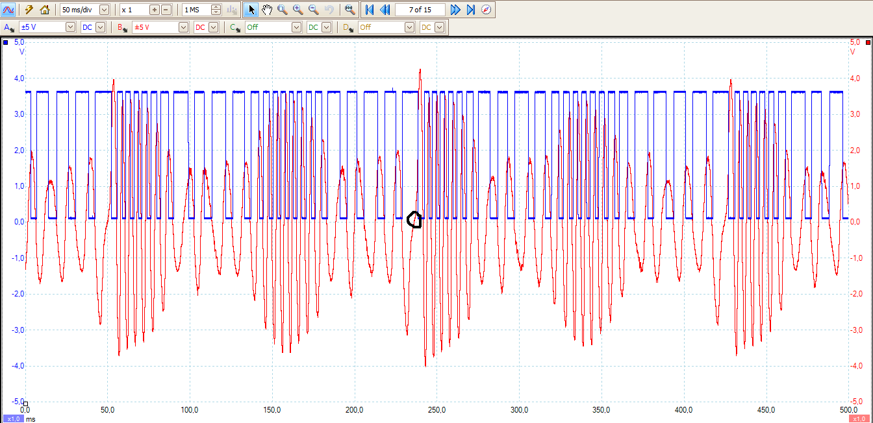Decrease horizontal zoom with minus button

point(166,10)
